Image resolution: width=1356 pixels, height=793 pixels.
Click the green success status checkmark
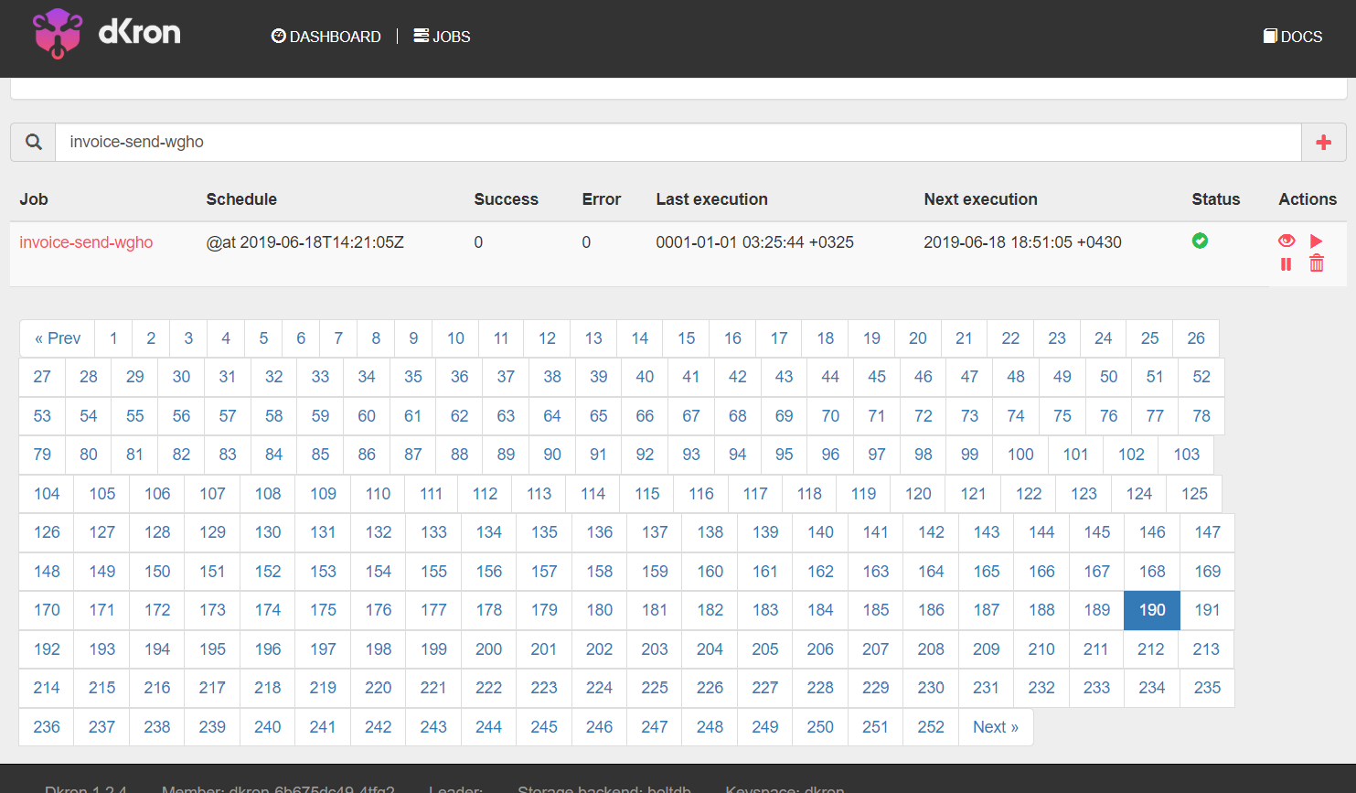[x=1200, y=241]
